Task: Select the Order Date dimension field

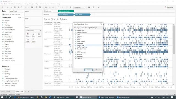Action: point(8,32)
